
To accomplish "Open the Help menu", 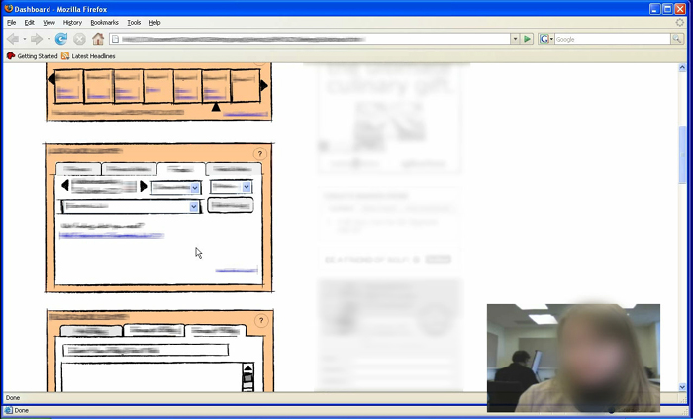I will tap(154, 22).
